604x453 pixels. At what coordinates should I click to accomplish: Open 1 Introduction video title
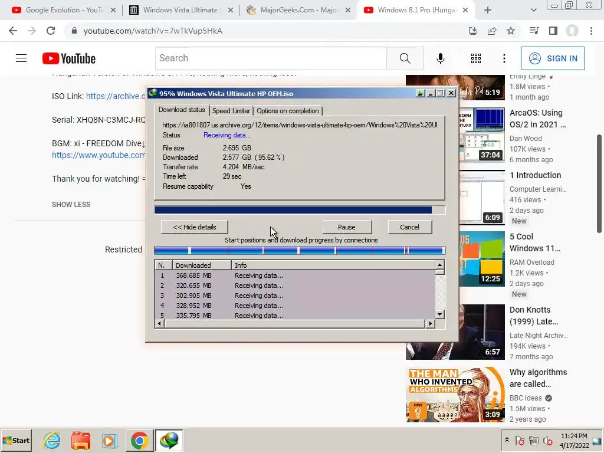(x=536, y=175)
